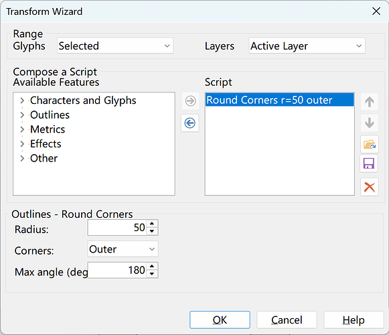Open the Glyphs range dropdown
The image size is (389, 335).
click(115, 46)
